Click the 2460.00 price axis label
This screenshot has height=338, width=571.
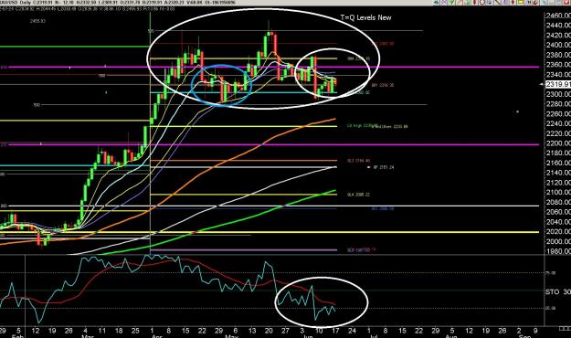point(558,16)
